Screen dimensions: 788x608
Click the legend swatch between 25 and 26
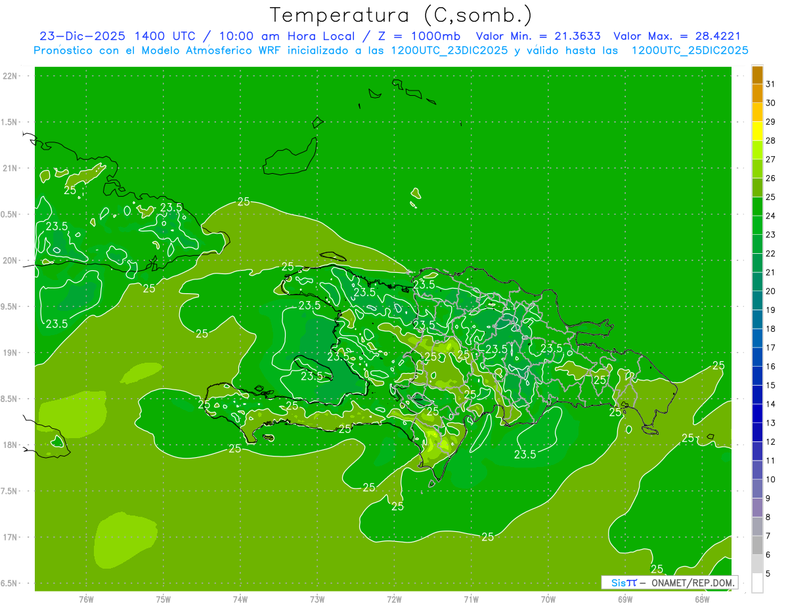point(757,188)
